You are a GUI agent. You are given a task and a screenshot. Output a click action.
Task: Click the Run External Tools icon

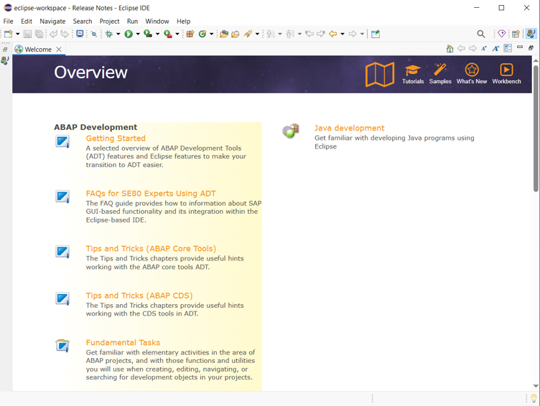[x=168, y=34]
